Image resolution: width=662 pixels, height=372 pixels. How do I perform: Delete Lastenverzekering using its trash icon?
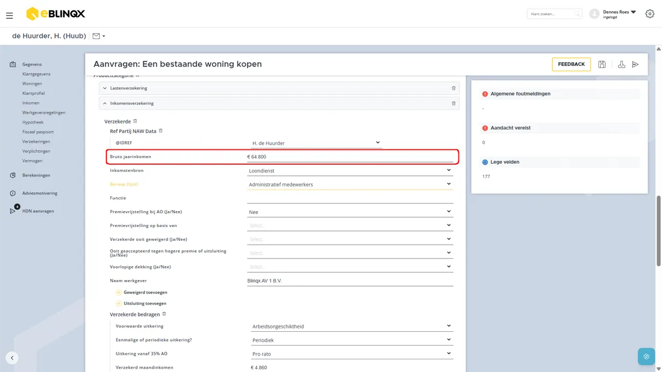(x=453, y=88)
